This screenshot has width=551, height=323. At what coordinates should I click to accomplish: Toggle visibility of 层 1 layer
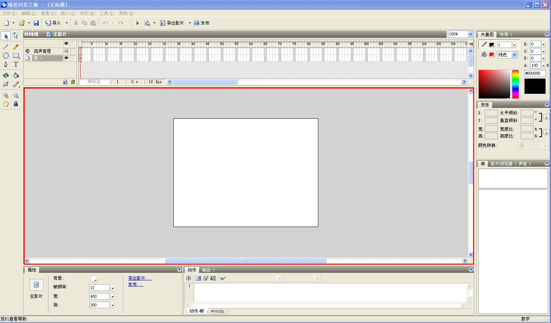66,58
